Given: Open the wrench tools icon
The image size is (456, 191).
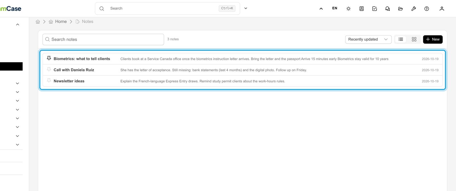Looking at the screenshot, I should click(x=414, y=9).
